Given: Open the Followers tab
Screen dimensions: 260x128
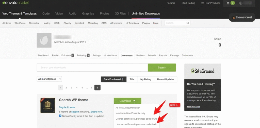Looking at the screenshot, I should 68,55.
